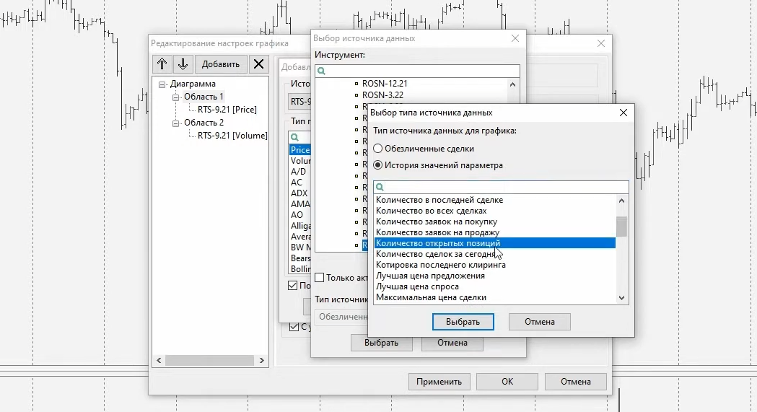
Task: Choose Котировка последнего клиринга list entry
Action: [440, 265]
